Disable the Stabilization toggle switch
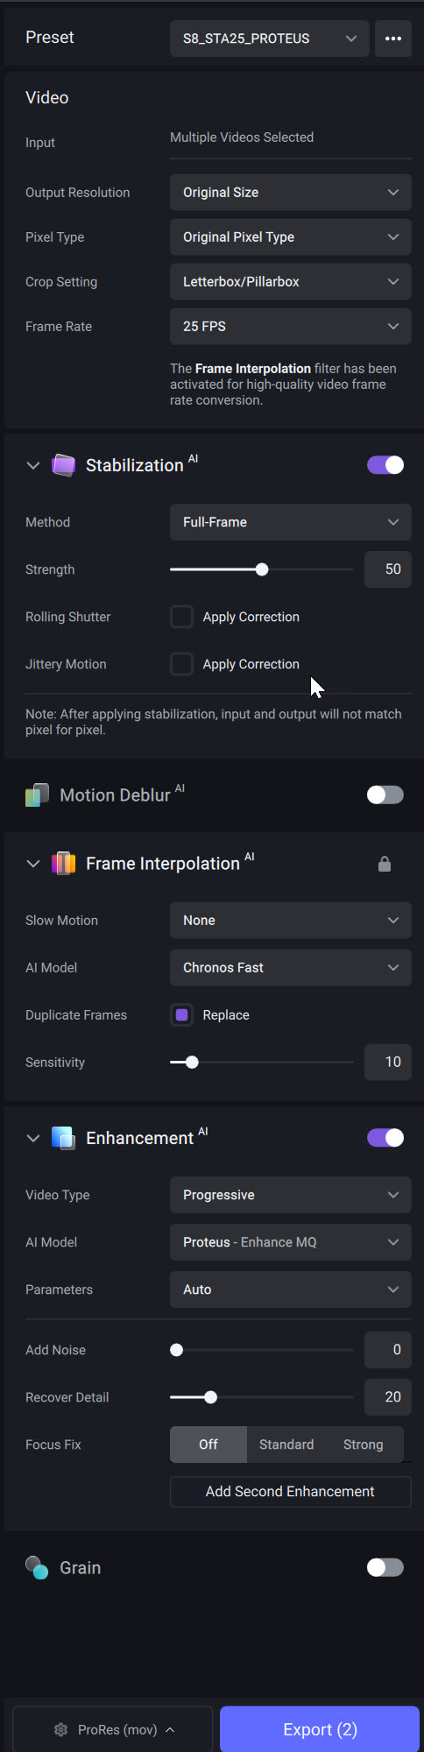Image resolution: width=424 pixels, height=1752 pixels. coord(385,465)
